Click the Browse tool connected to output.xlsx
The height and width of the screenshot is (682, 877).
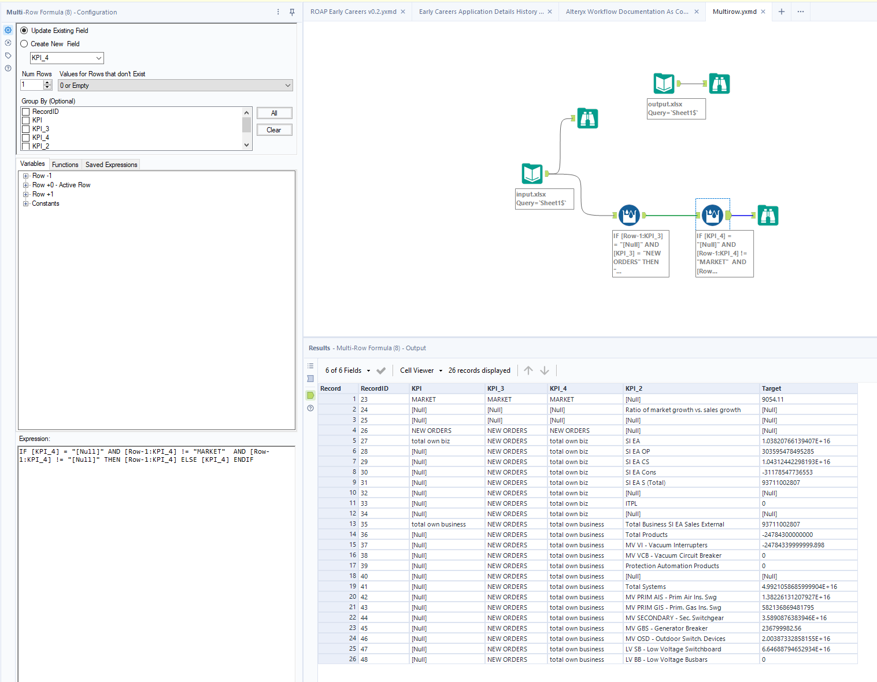click(720, 83)
